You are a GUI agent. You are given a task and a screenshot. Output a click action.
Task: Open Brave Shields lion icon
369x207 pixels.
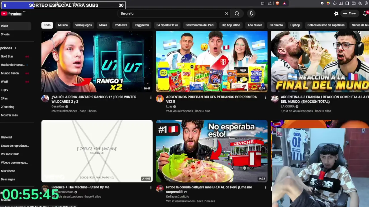[277, 3]
